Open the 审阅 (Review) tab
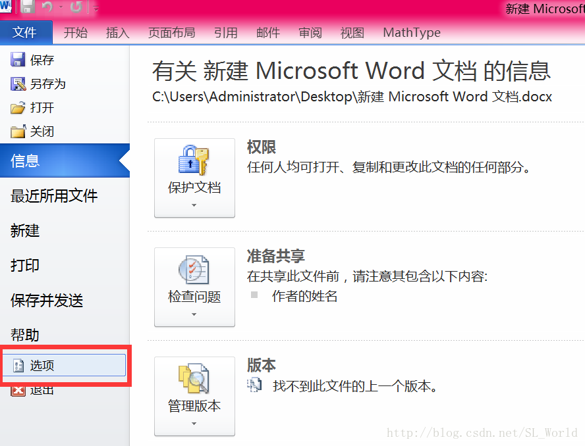Image resolution: width=585 pixels, height=446 pixels. [x=310, y=33]
